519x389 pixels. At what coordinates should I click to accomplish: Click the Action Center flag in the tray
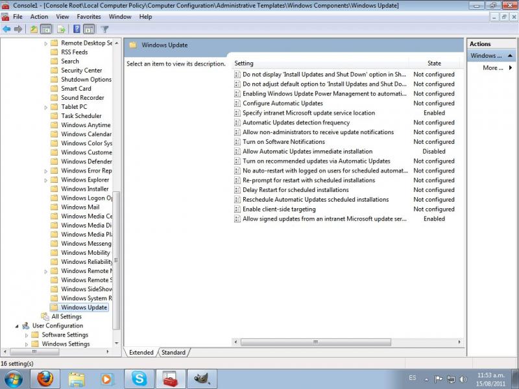[x=439, y=379]
